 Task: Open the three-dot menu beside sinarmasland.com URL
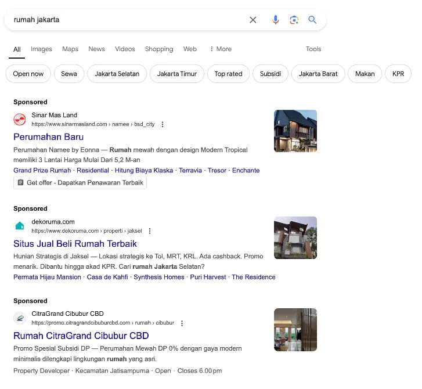[163, 124]
